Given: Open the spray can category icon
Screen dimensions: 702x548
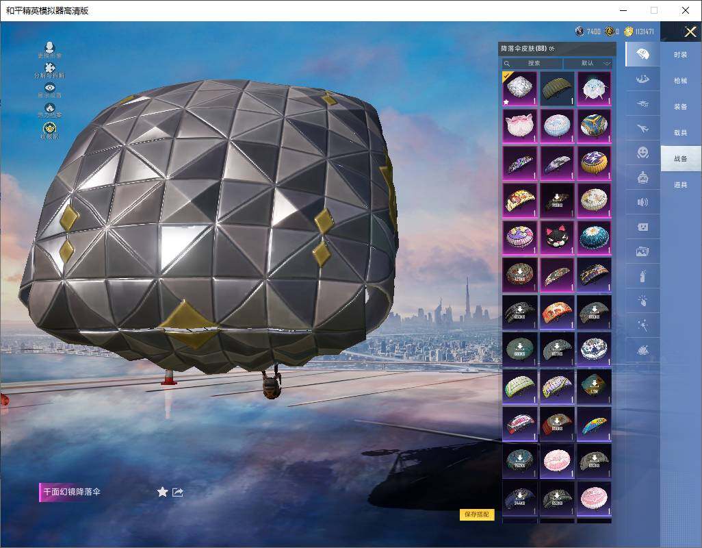Looking at the screenshot, I should coord(643,277).
